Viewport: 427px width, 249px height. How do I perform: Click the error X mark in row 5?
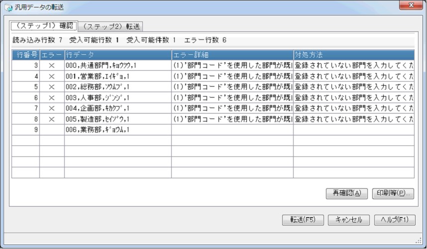pyautogui.click(x=51, y=87)
